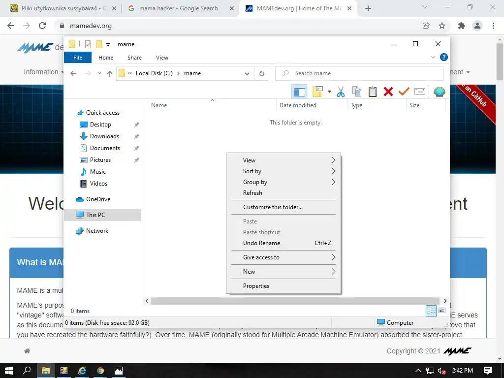Click the Properties checkmark icon in title bar
The height and width of the screenshot is (378, 504).
(88, 44)
